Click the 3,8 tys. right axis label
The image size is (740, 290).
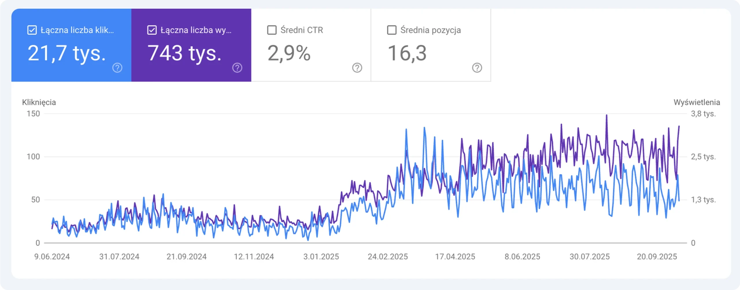(x=703, y=114)
